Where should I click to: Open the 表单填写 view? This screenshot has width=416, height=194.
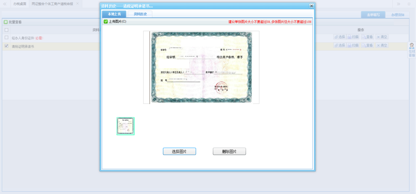(373, 15)
